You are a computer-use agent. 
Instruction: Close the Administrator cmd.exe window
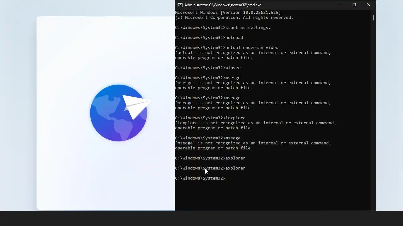tap(369, 5)
